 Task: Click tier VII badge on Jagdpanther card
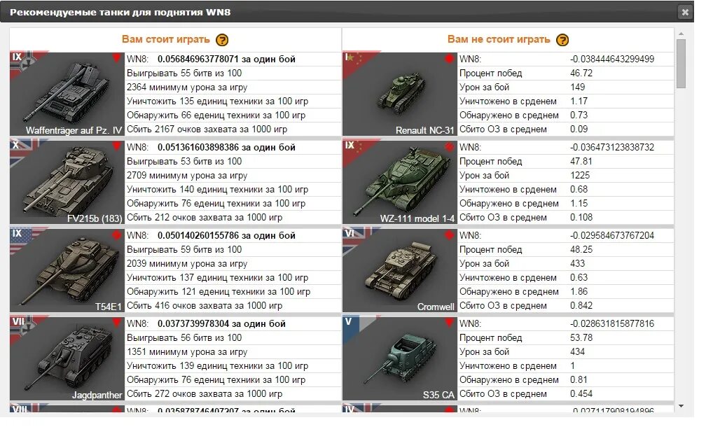pos(18,322)
